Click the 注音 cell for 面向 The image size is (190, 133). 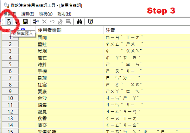[x=147, y=37]
